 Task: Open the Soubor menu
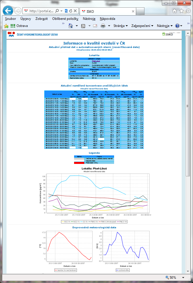point(11,19)
